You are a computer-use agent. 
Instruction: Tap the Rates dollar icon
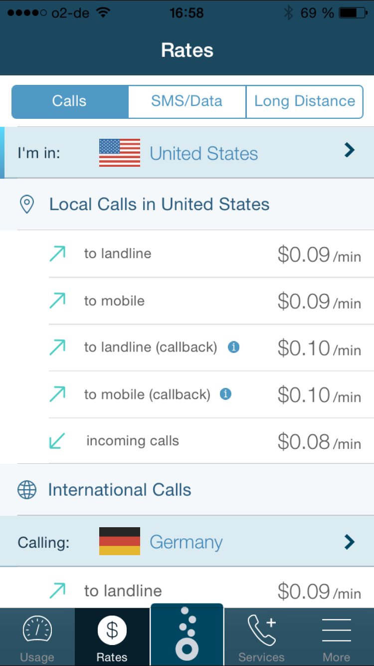(x=112, y=630)
